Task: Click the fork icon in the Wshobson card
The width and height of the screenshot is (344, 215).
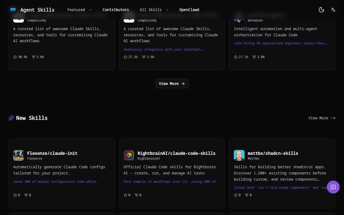Action: click(x=254, y=57)
